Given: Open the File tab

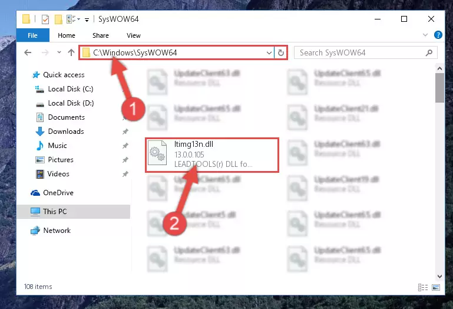Looking at the screenshot, I should pos(32,35).
